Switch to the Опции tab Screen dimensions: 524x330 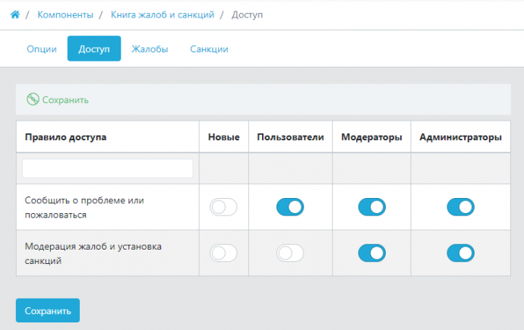(x=42, y=49)
